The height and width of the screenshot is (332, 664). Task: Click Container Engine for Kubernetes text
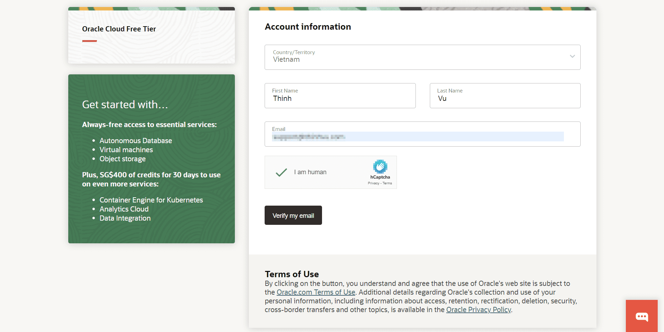coord(151,200)
